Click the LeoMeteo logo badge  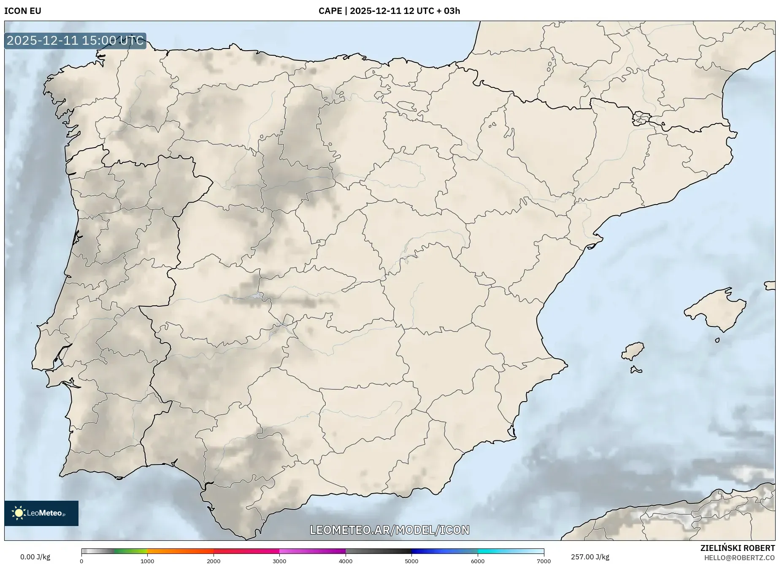pos(41,513)
